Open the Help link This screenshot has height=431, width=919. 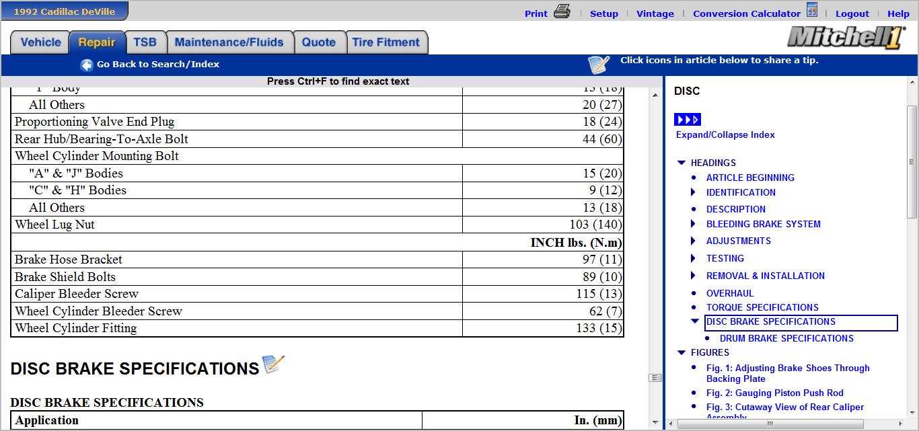point(898,13)
